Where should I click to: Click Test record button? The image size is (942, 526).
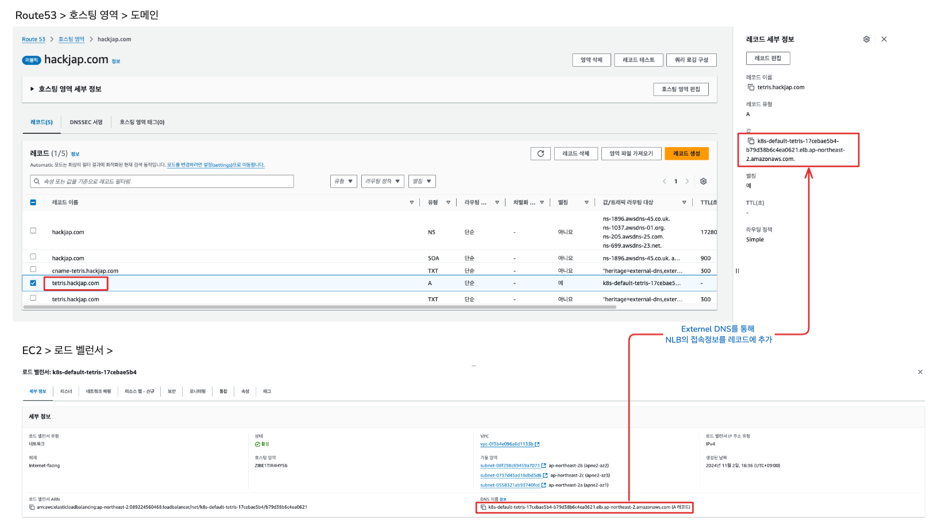coord(639,60)
